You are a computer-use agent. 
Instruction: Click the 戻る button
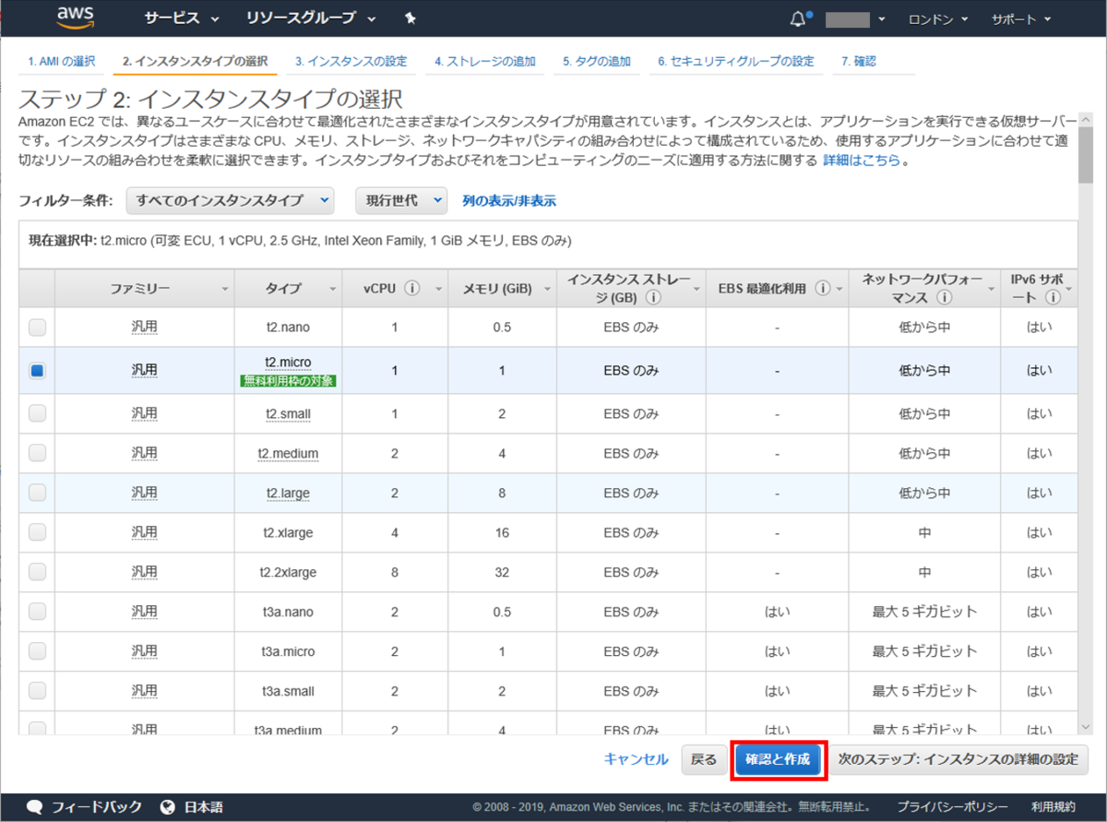[704, 759]
